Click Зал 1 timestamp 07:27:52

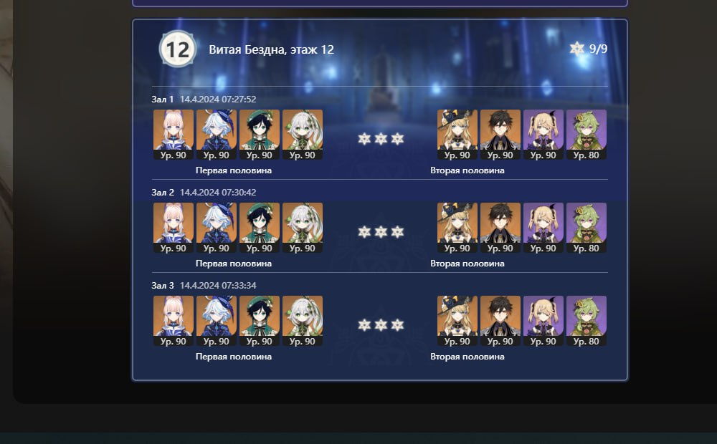(x=218, y=99)
